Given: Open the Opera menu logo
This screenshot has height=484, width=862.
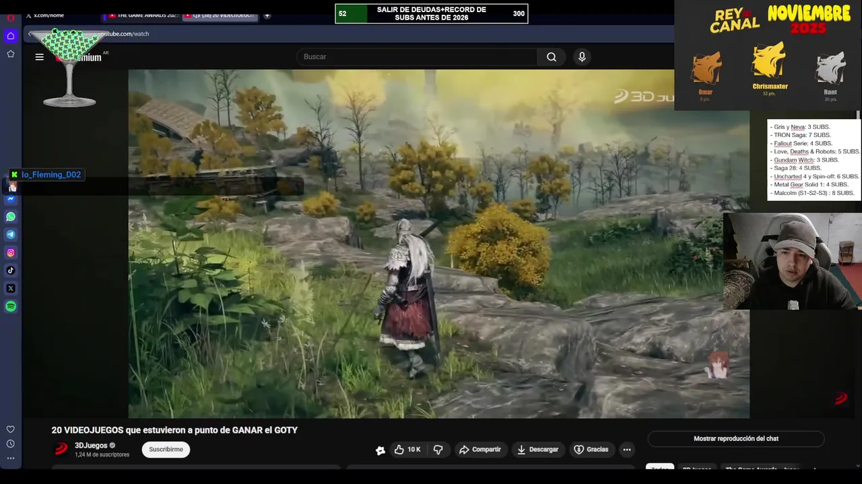Looking at the screenshot, I should pos(11,17).
